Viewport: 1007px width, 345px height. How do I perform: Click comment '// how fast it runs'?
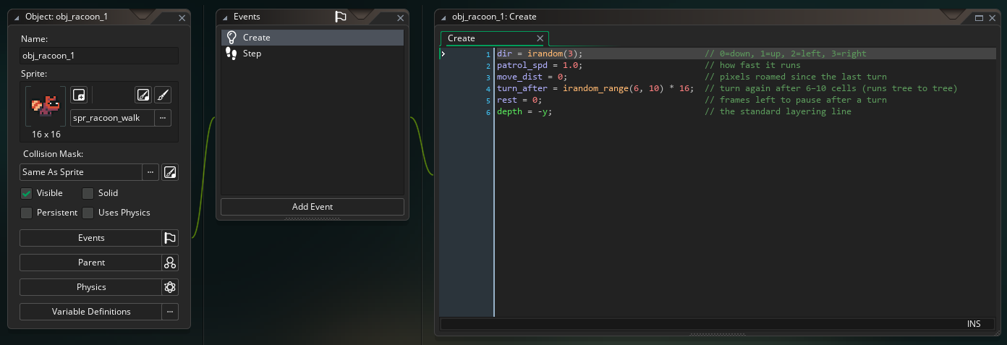click(x=752, y=65)
